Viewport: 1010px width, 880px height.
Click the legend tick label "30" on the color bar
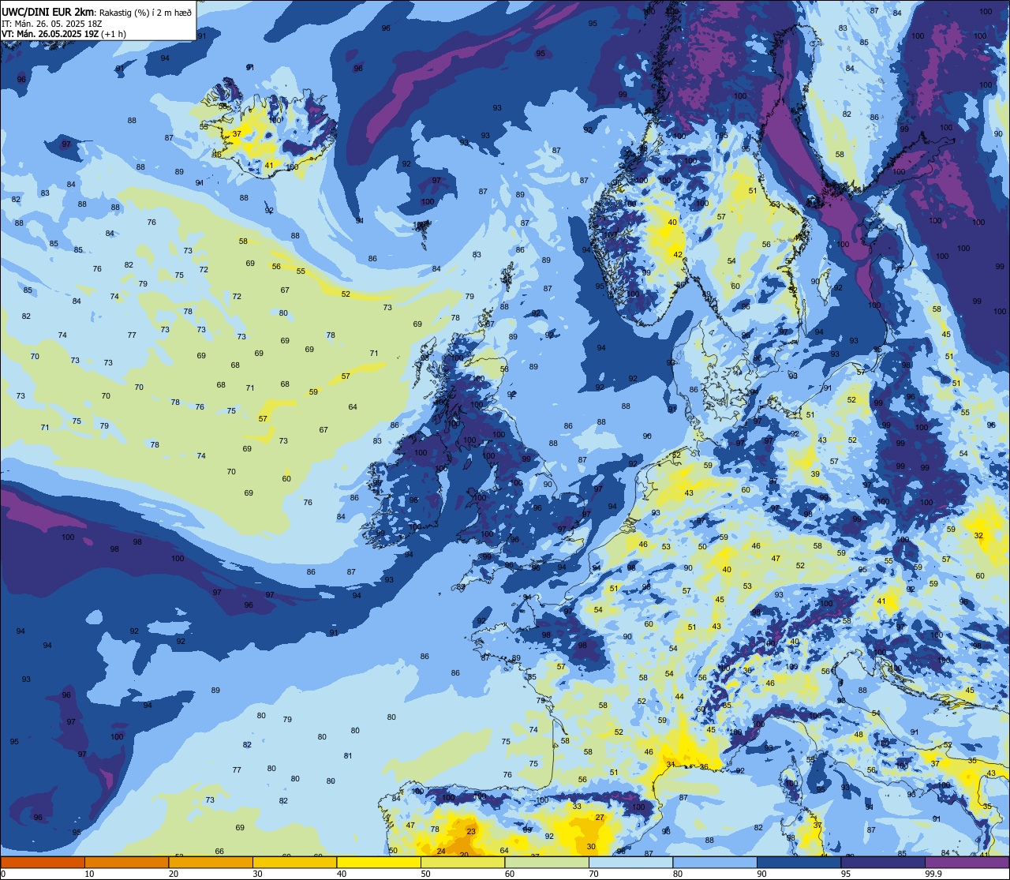(x=258, y=874)
